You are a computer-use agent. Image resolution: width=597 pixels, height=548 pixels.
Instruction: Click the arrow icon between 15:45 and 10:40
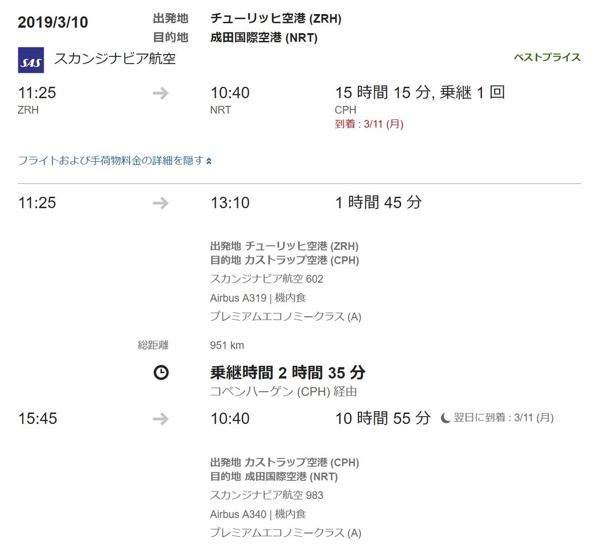(x=161, y=419)
